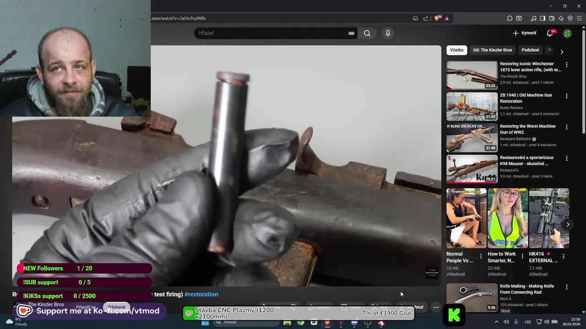Select the Od: The Kinzler Bros chip
The width and height of the screenshot is (586, 329).
pos(493,50)
